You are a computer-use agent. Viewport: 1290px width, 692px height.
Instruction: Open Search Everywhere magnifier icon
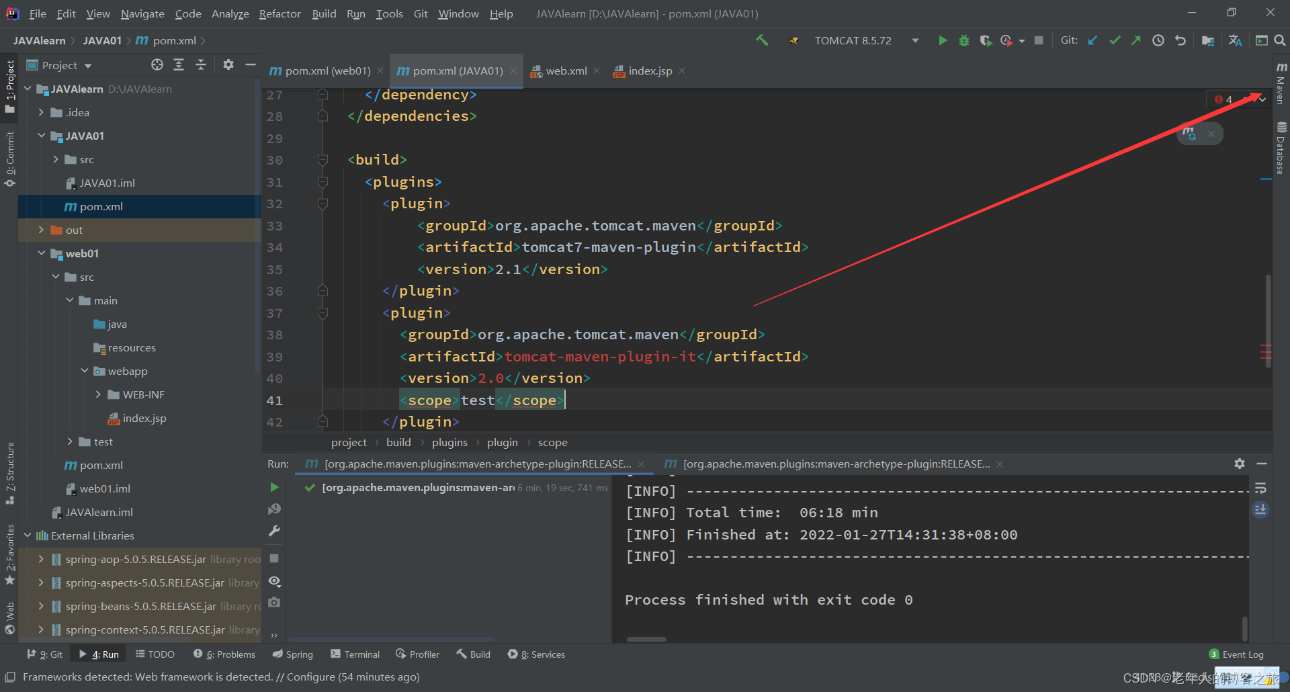[1280, 40]
